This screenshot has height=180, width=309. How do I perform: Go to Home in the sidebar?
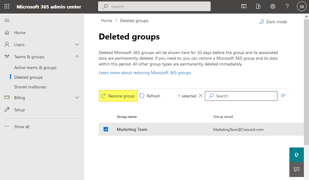point(20,33)
